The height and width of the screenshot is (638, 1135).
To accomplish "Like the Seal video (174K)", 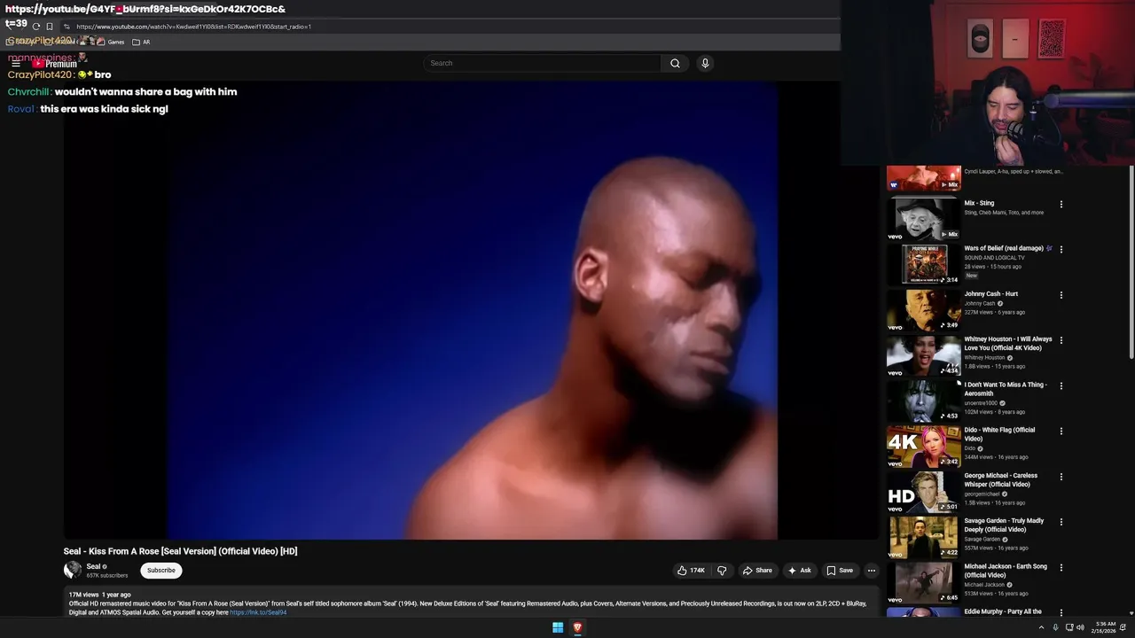I will click(692, 571).
